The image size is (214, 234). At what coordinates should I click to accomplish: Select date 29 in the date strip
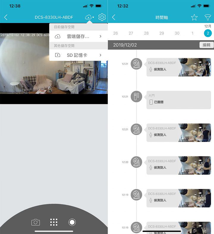pyautogui.click(x=162, y=33)
